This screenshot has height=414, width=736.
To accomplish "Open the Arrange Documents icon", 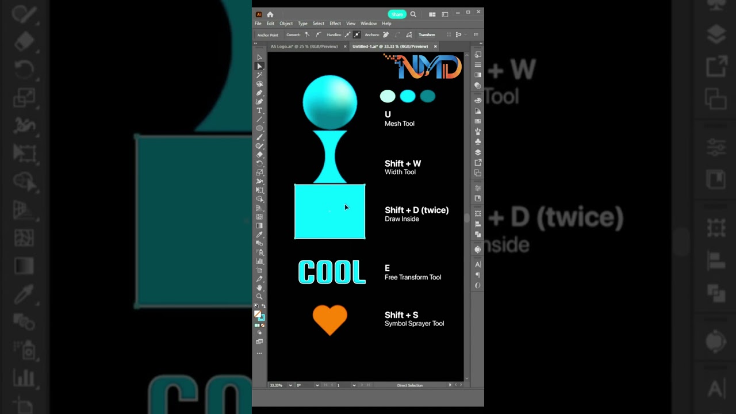I will (432, 14).
